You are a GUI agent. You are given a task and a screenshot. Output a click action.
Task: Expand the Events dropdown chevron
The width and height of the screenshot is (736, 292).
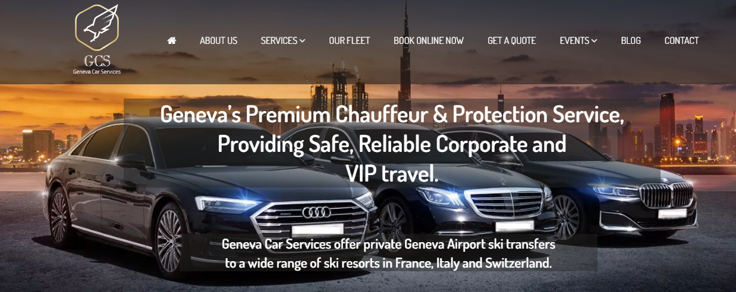(595, 41)
